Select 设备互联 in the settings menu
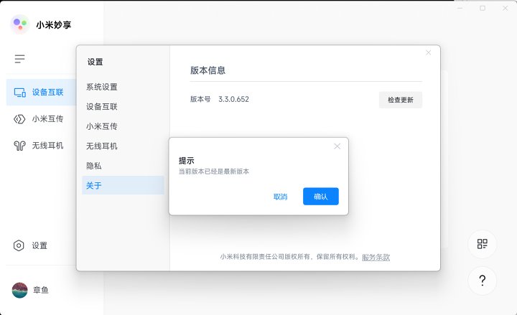Screen dimensions: 517x315 [x=102, y=106]
